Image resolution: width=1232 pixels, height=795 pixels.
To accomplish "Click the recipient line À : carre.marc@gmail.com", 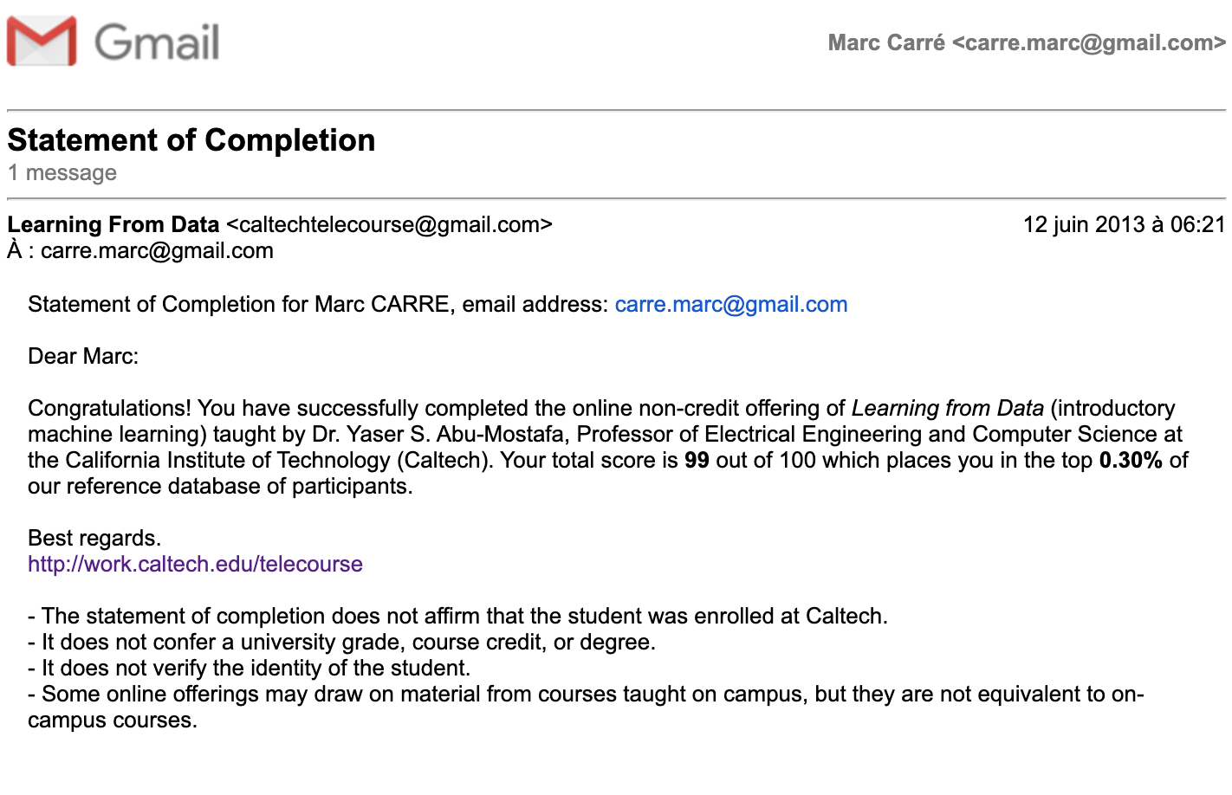I will [140, 251].
